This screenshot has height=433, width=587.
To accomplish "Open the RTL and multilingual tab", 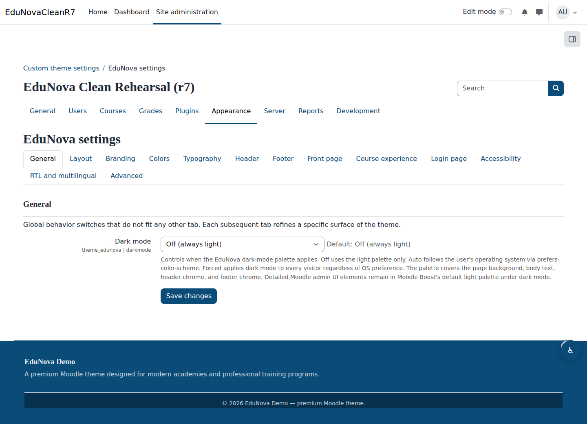I will [63, 176].
